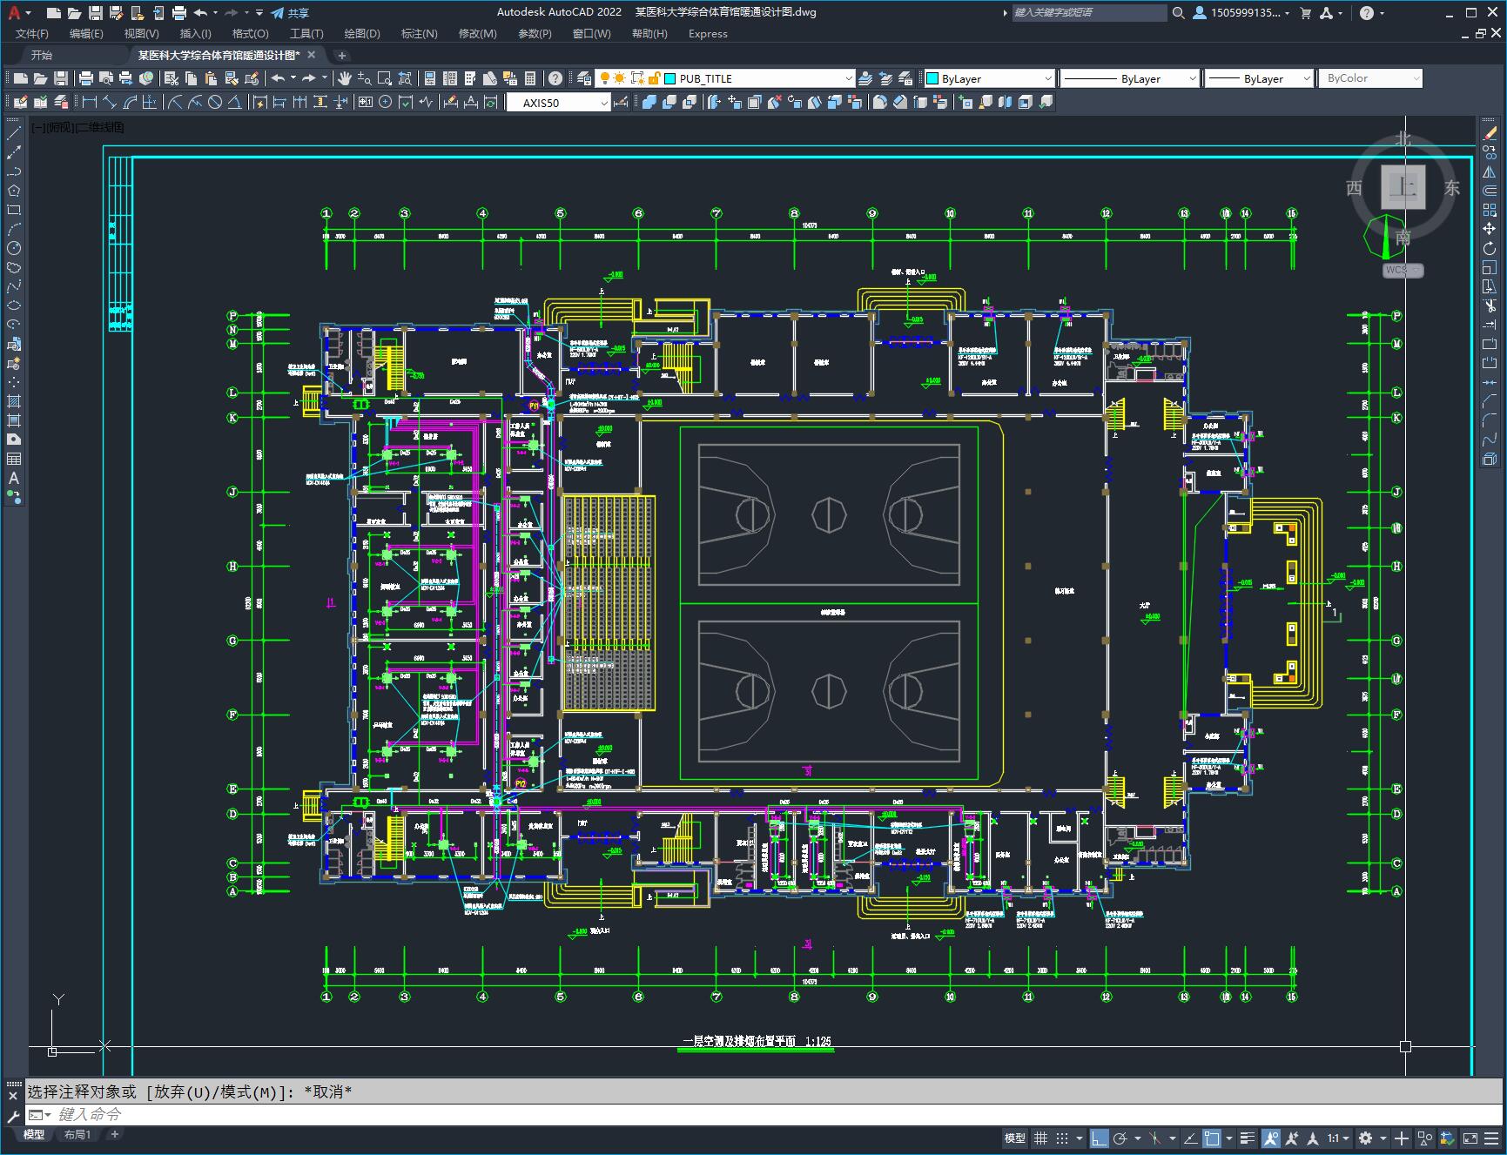Click the Center mark dimension icon
Viewport: 1507px width, 1155px height.
coord(386,102)
